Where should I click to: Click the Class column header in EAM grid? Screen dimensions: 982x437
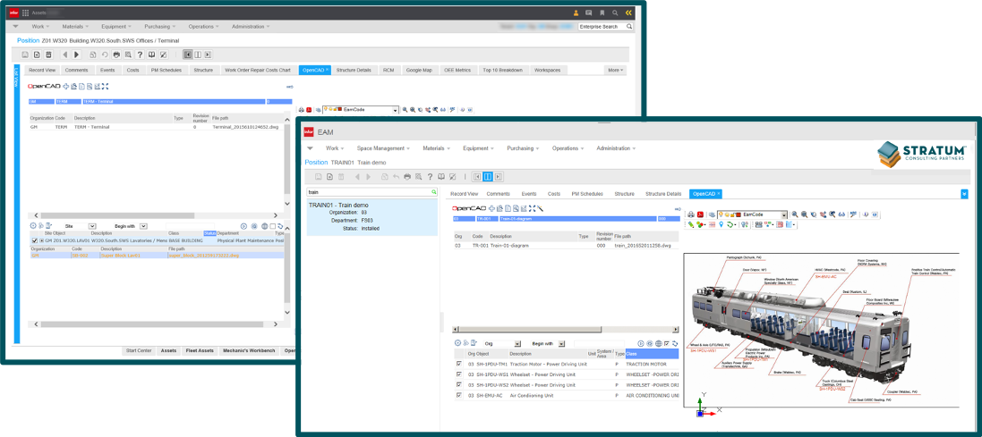click(652, 354)
